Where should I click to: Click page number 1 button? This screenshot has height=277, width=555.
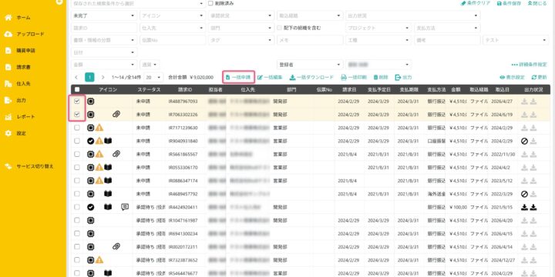tap(89, 78)
